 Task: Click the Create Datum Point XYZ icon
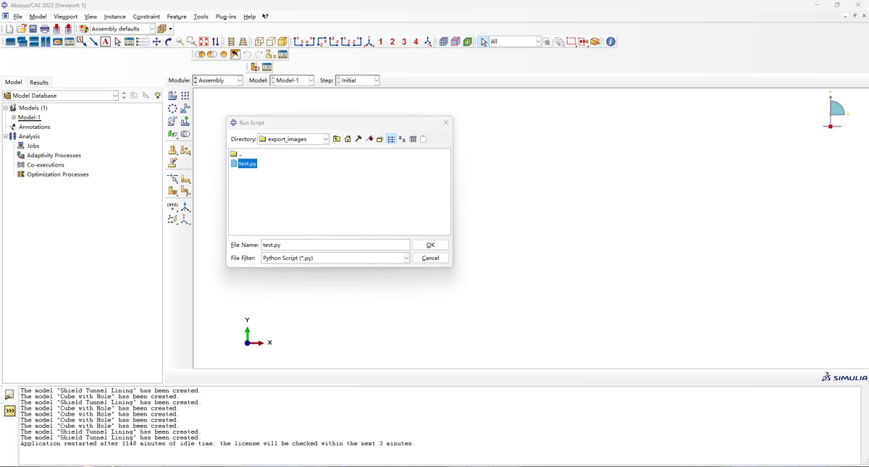(x=172, y=207)
